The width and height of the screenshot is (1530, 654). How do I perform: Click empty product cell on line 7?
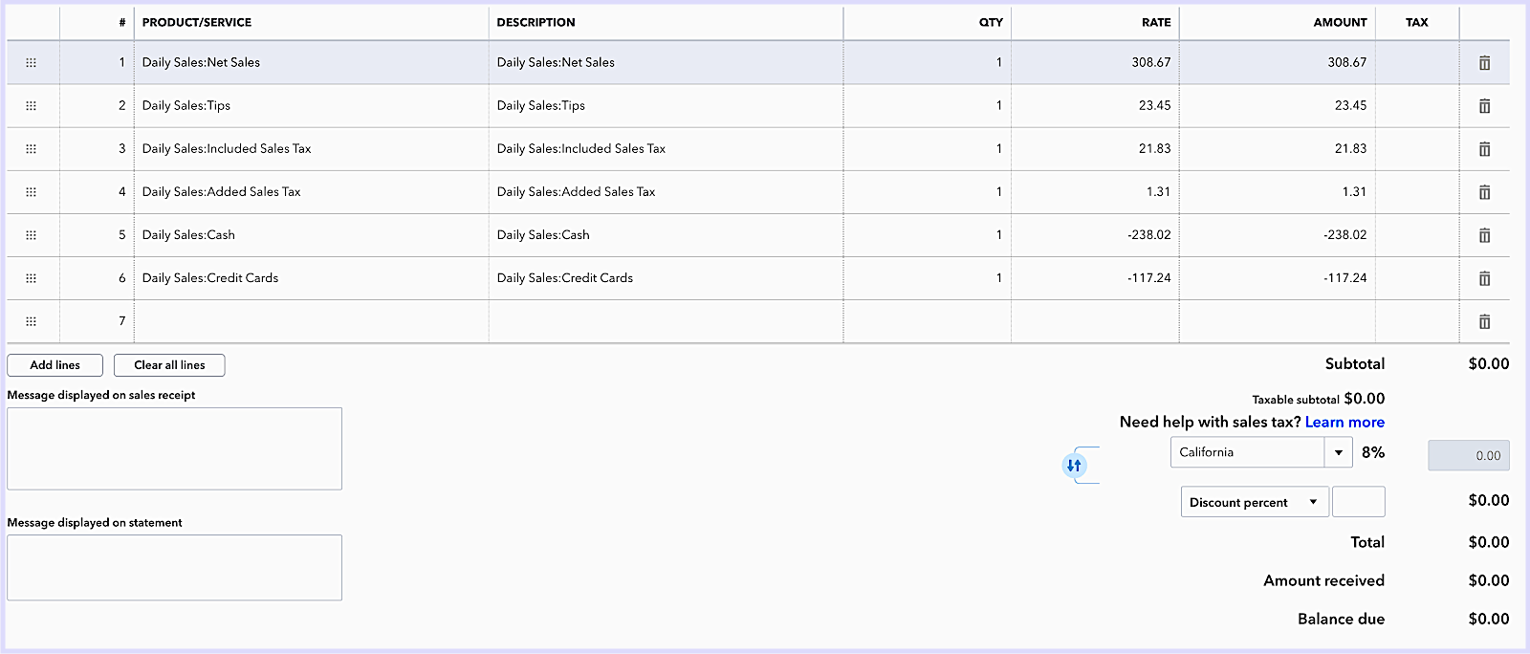[x=311, y=320]
